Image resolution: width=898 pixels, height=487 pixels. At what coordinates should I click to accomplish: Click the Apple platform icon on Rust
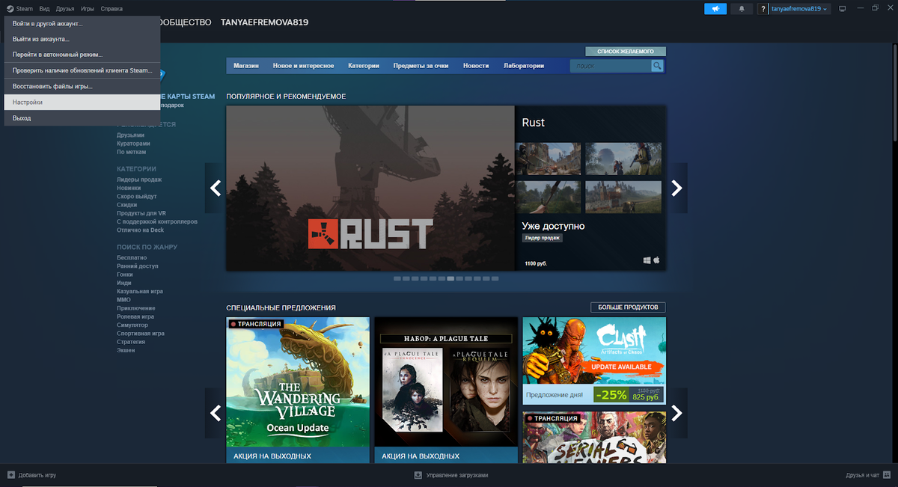click(657, 260)
